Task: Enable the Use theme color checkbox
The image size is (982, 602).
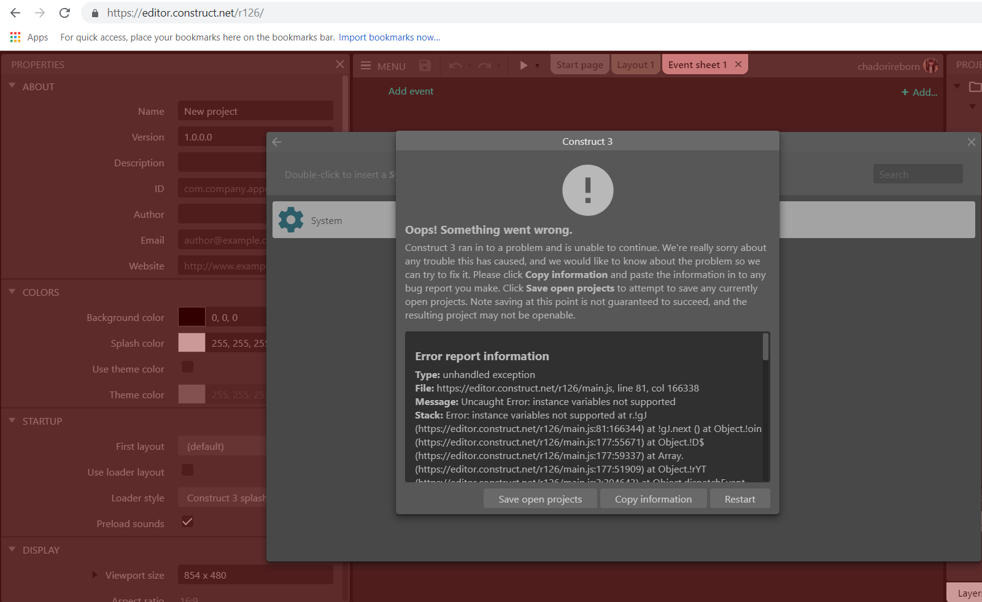Action: pyautogui.click(x=187, y=367)
